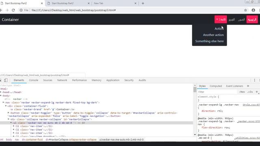Expand the head element node
The image size is (260, 146).
pyautogui.click(x=1, y=92)
